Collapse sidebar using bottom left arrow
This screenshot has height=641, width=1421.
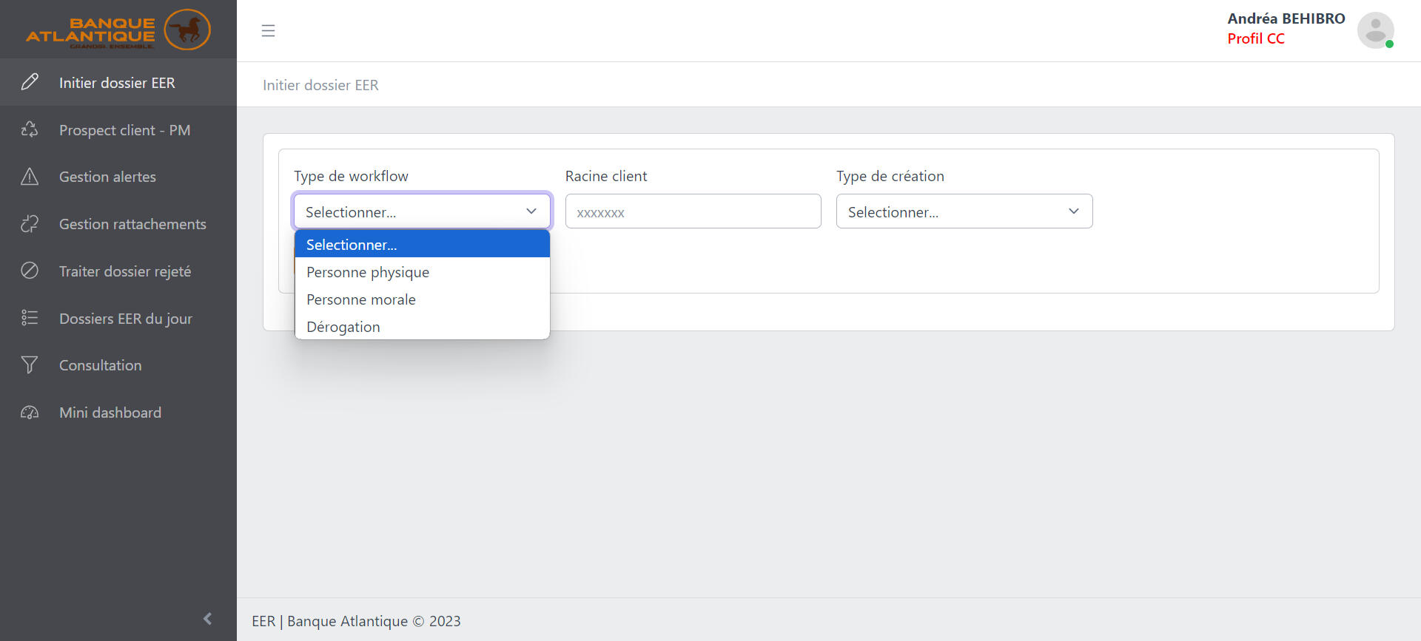207,619
